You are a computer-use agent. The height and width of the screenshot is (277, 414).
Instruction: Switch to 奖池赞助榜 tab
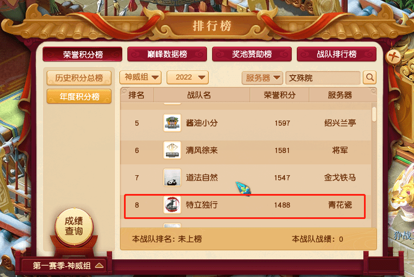click(x=252, y=54)
